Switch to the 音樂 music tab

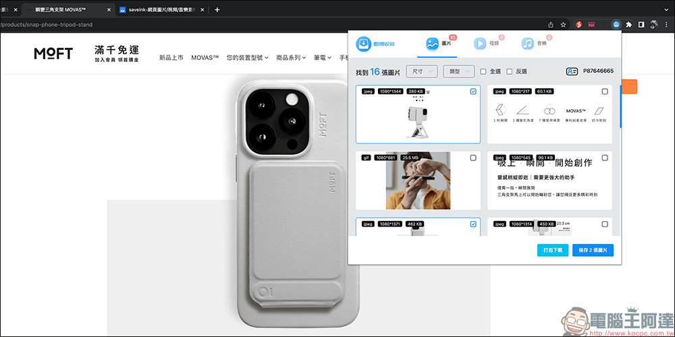[533, 44]
